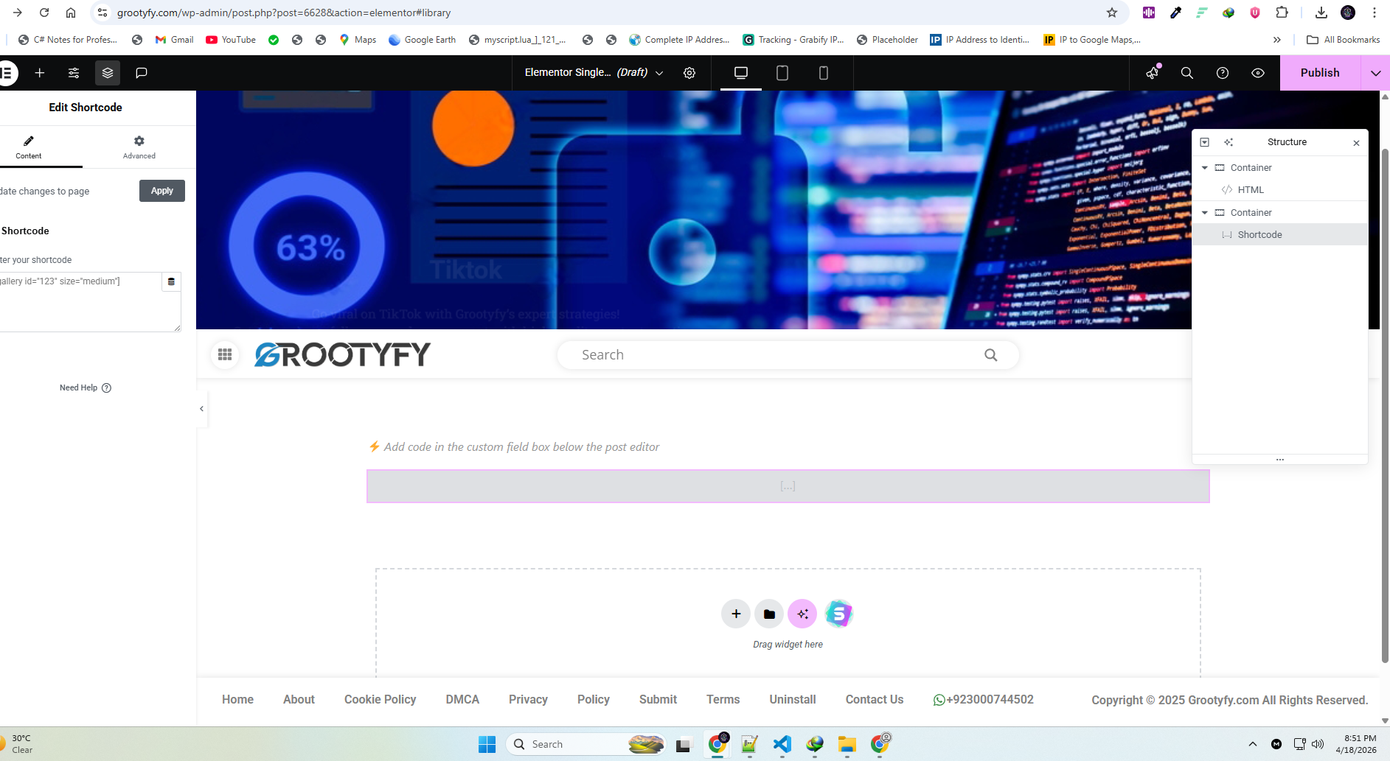Viewport: 1390px width, 761px height.
Task: Click the Apply button
Action: coord(161,191)
